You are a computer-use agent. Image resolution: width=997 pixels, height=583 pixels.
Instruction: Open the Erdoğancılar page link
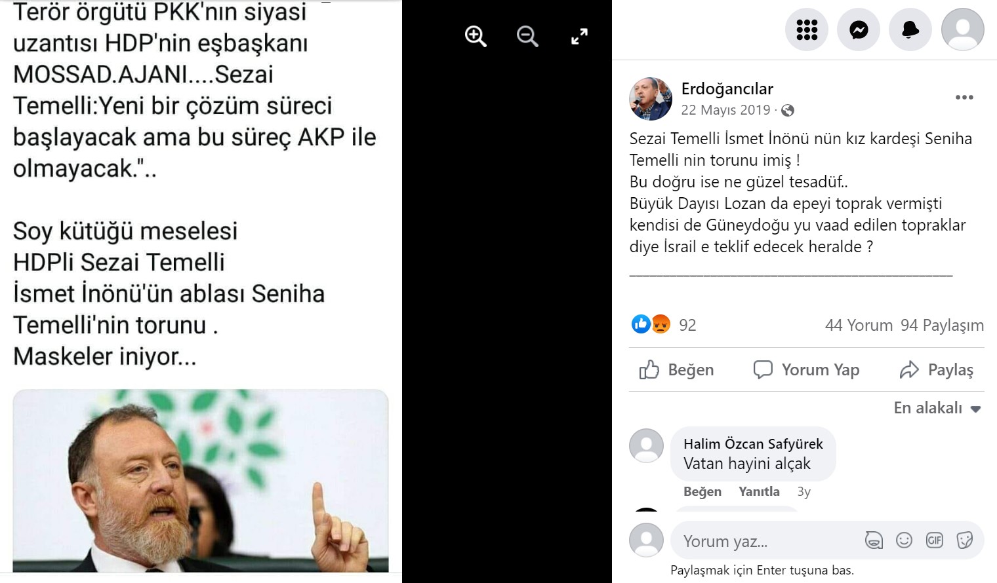pos(727,88)
